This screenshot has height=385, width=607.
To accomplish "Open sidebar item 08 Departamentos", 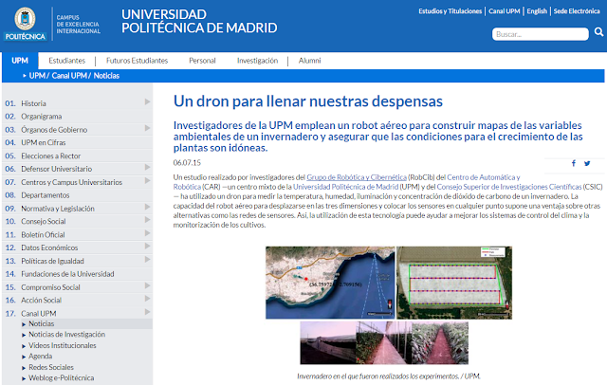I will (x=46, y=195).
